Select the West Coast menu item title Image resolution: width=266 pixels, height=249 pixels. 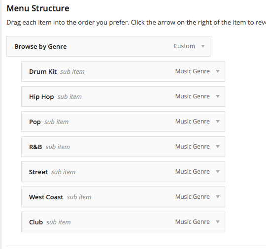pyautogui.click(x=46, y=197)
